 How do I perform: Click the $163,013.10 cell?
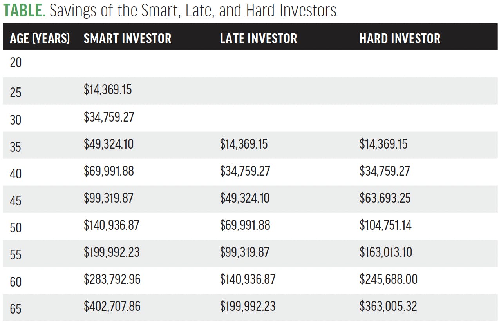(x=385, y=252)
